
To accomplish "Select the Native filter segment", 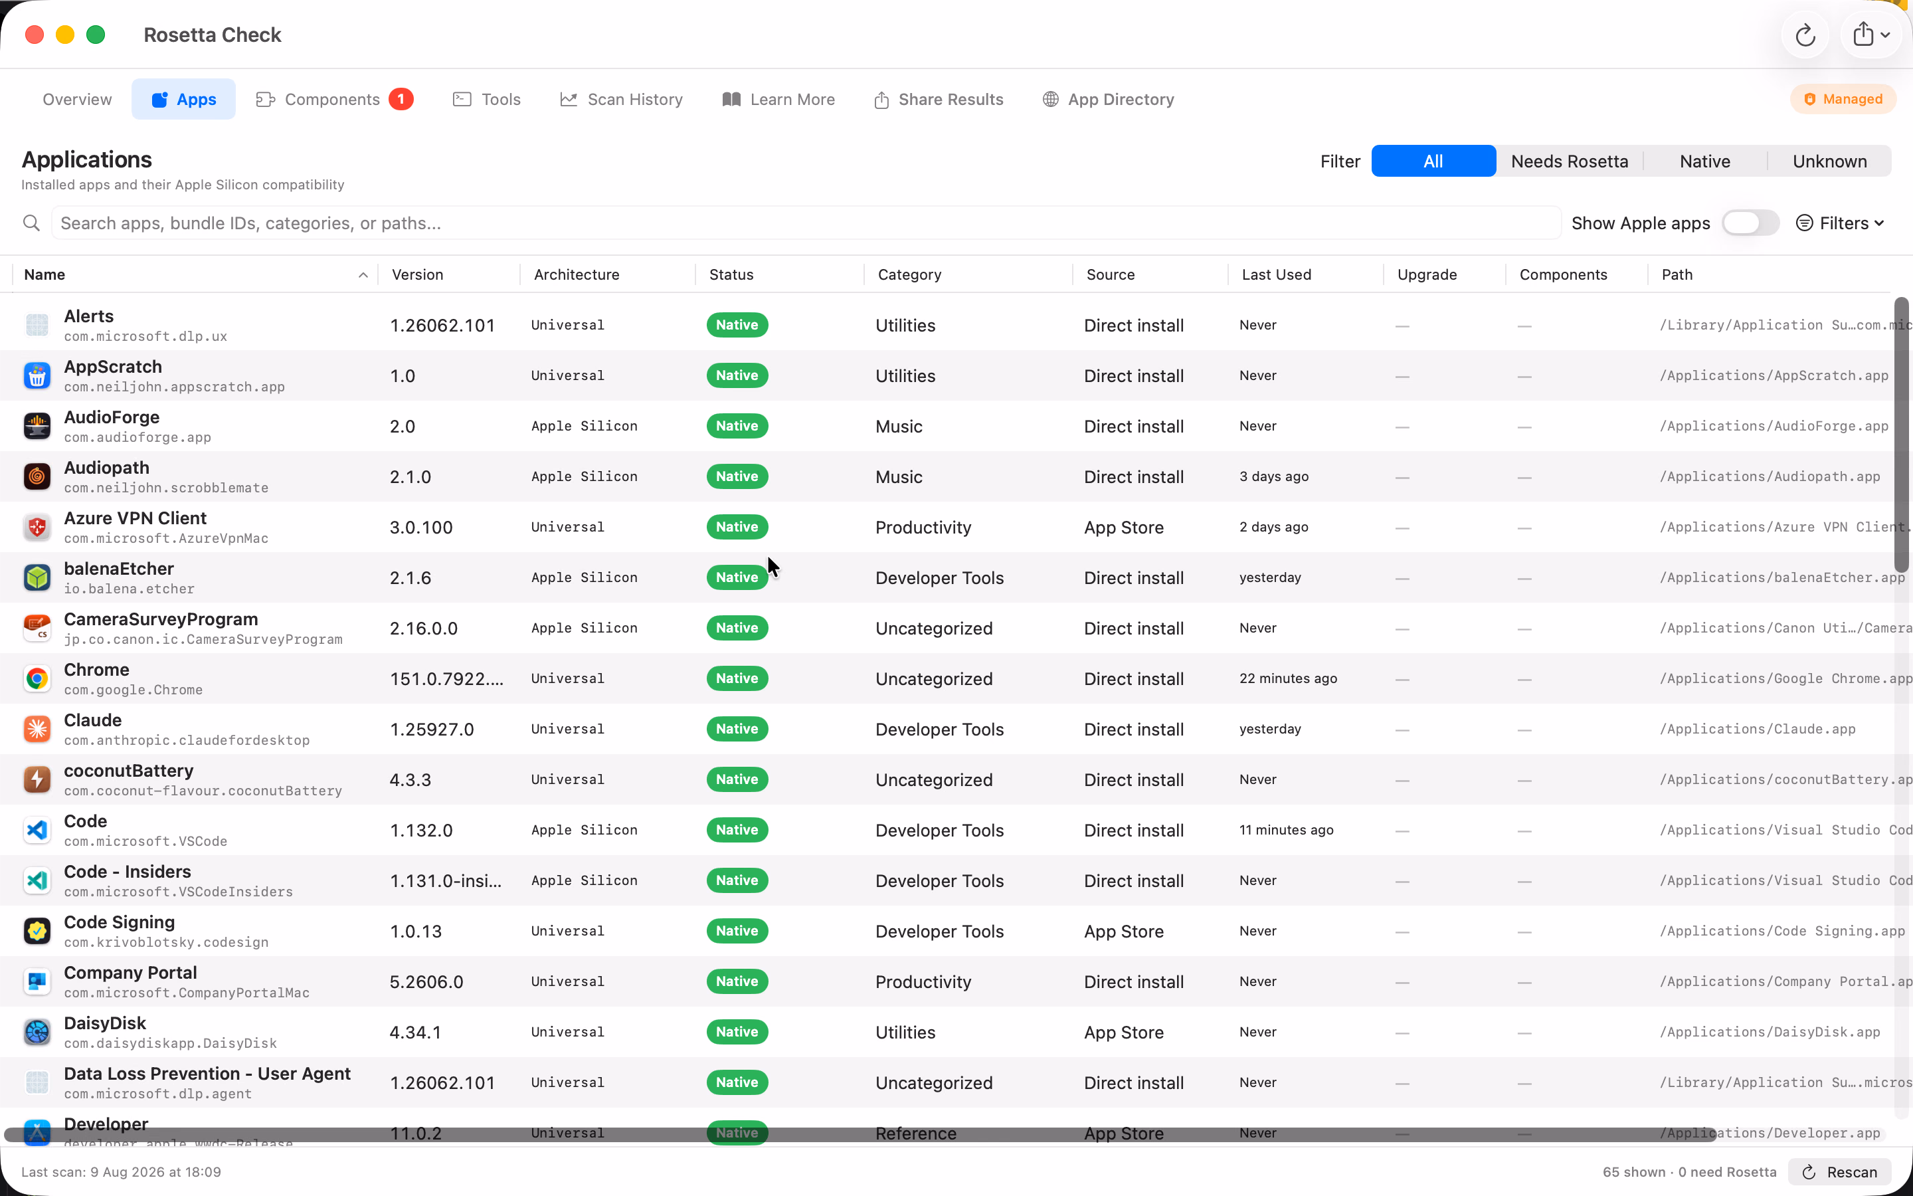I will (x=1705, y=161).
